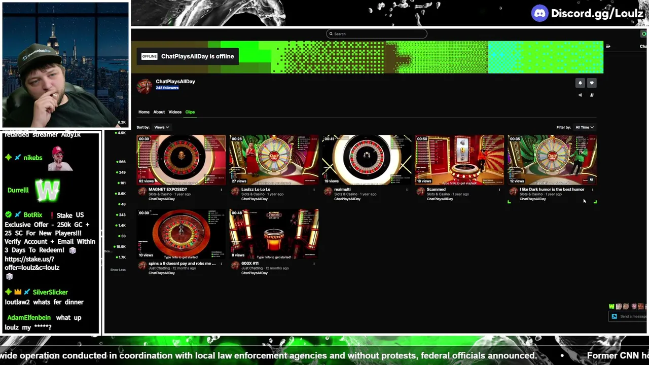The height and width of the screenshot is (365, 649).
Task: Open the Home tab
Action: point(144,112)
